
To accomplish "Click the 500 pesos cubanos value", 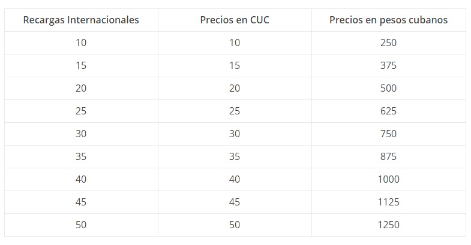I will click(388, 88).
